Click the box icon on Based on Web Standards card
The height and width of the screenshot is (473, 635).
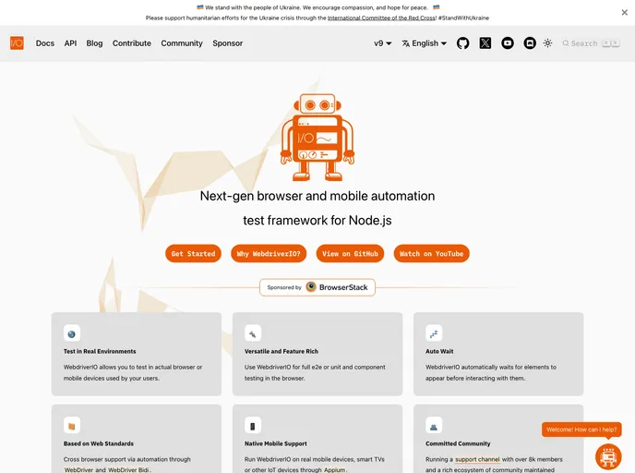72,426
